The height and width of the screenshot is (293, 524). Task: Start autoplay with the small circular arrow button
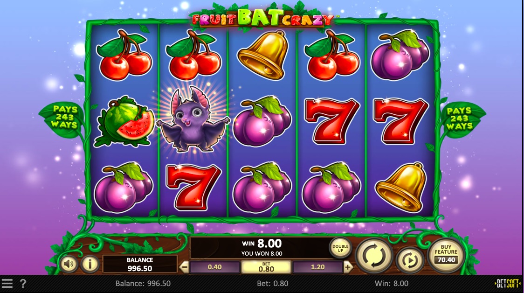tap(410, 260)
